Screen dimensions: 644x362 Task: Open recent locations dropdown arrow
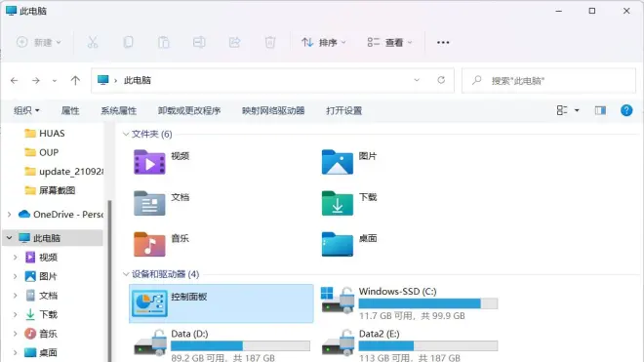pos(55,81)
